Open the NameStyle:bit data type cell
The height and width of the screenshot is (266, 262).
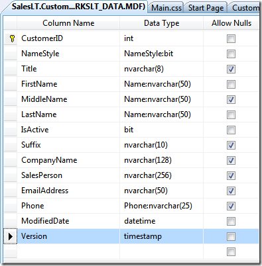161,54
